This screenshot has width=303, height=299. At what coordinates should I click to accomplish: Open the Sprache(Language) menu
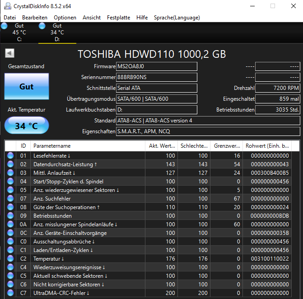[x=177, y=18]
